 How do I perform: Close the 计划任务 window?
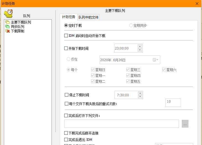(x=197, y=4)
